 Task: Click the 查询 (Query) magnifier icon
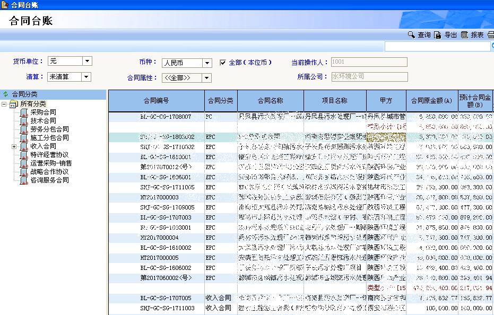[x=411, y=35]
